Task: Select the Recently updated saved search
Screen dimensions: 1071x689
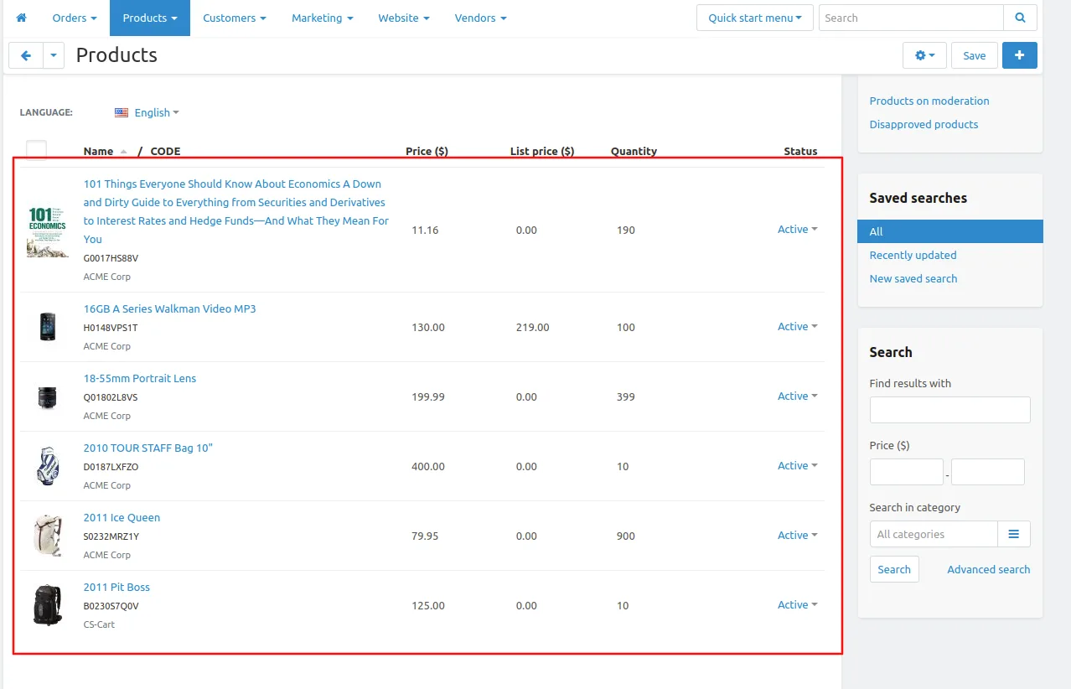Action: (913, 255)
